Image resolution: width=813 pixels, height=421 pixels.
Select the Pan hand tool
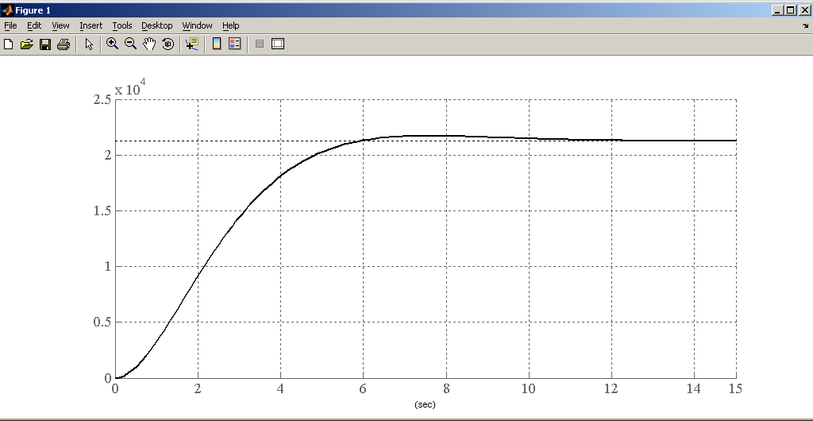[x=149, y=44]
